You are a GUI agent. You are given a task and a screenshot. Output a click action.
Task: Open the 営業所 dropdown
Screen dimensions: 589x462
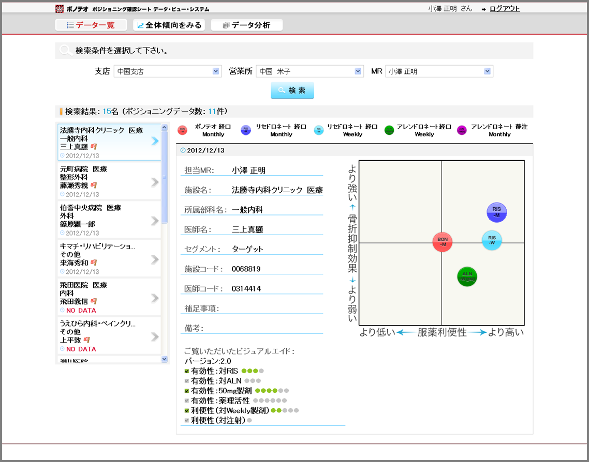310,71
